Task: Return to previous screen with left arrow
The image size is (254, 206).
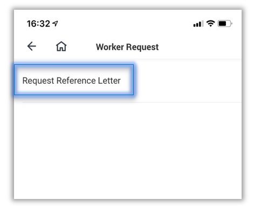Action: 32,46
